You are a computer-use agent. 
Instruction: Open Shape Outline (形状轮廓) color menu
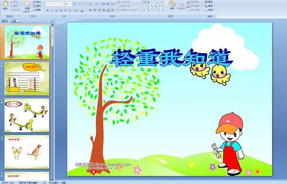tap(194, 6)
